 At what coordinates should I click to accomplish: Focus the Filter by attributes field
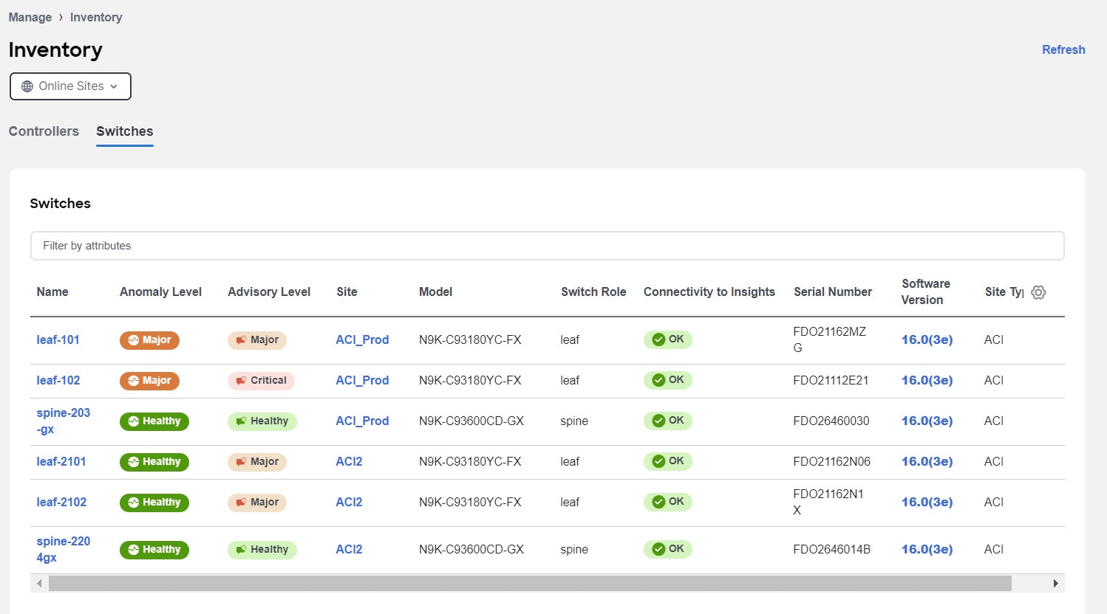tap(547, 246)
